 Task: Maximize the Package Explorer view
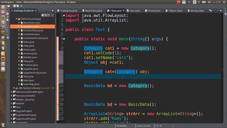(x=52, y=11)
